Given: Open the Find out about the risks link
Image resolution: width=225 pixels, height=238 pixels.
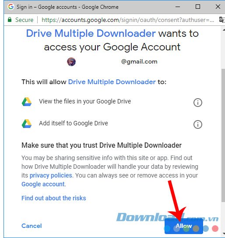Looking at the screenshot, I should click(x=54, y=198).
